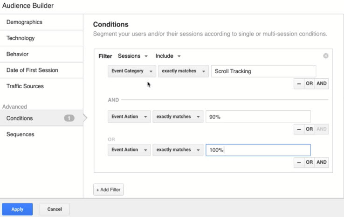
Task: Click the Apply button
Action: coord(17,209)
